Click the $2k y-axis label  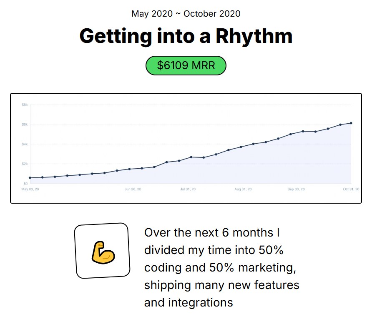coord(25,164)
